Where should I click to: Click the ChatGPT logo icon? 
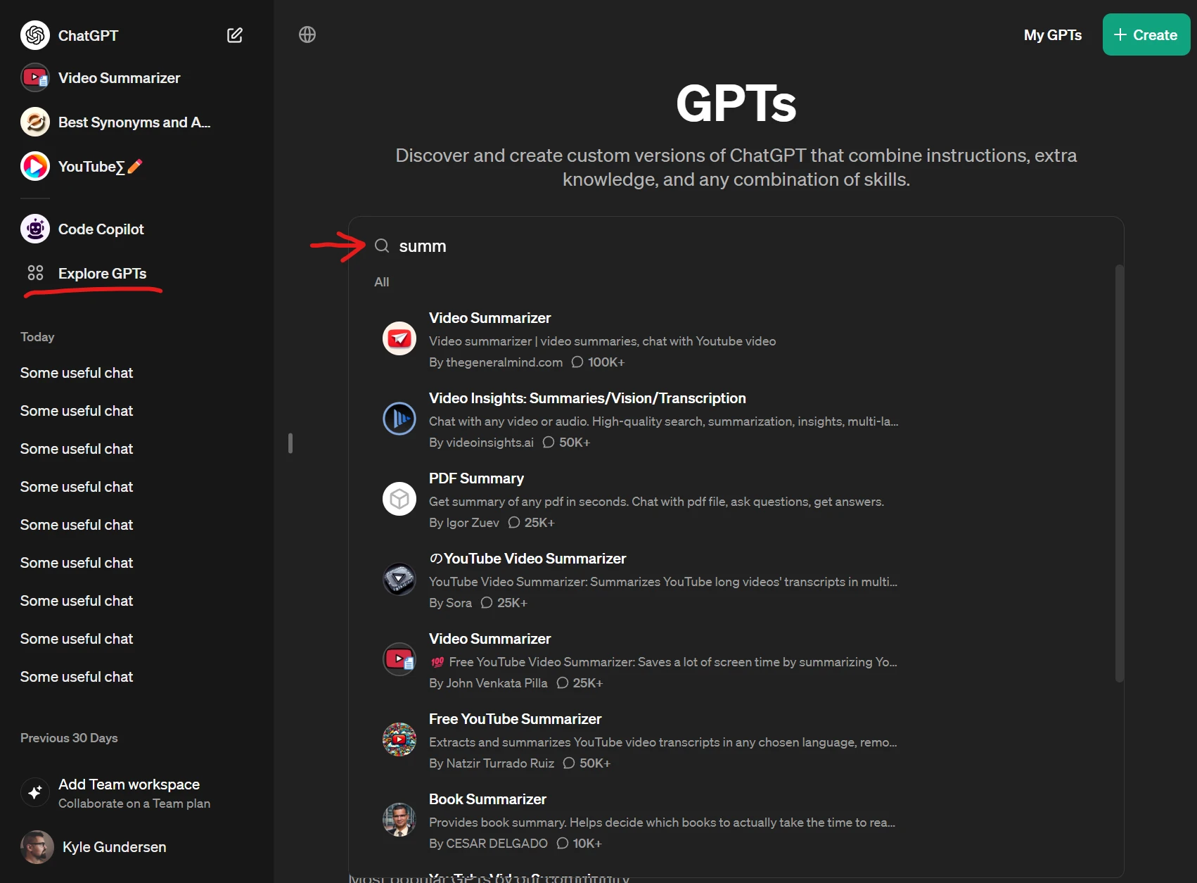(x=35, y=35)
